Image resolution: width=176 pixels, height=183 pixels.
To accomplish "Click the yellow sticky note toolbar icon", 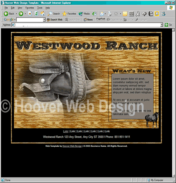I will [x=125, y=14].
